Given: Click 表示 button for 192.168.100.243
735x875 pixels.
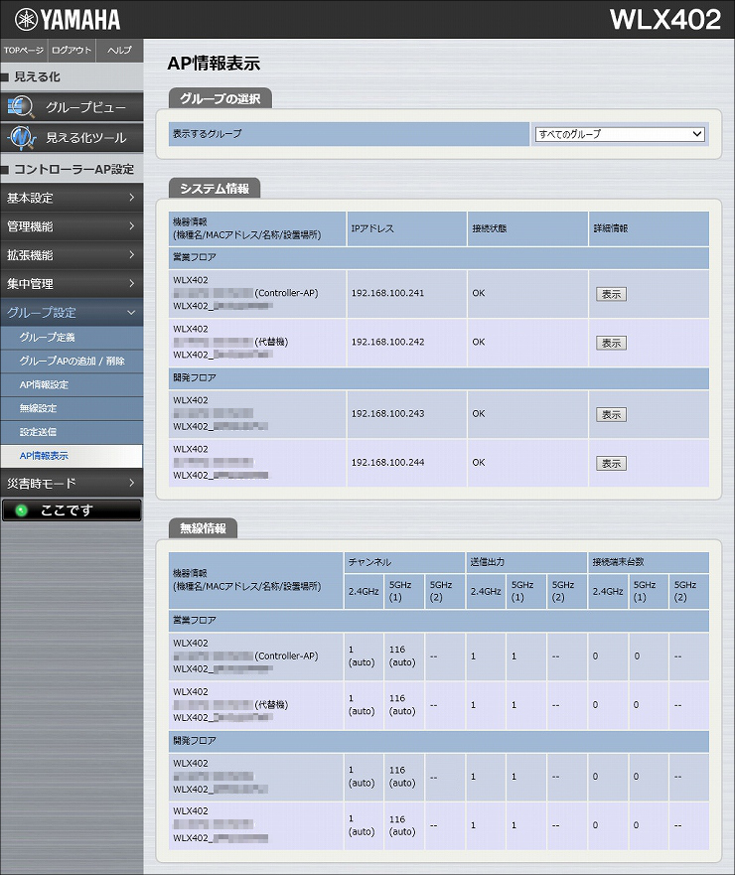Looking at the screenshot, I should point(611,414).
